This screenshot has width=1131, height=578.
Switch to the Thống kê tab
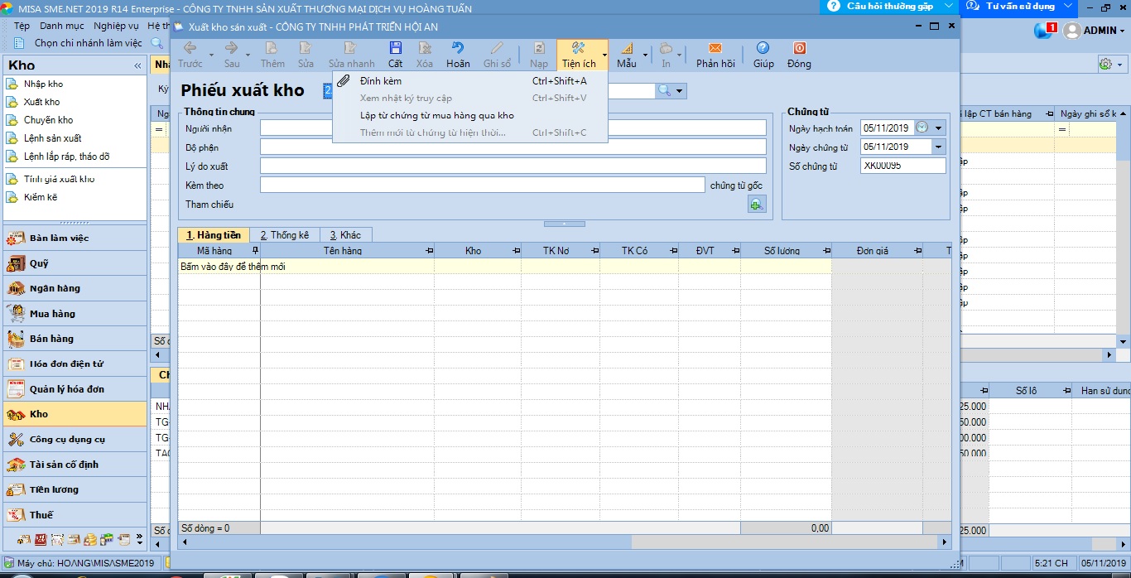[284, 235]
